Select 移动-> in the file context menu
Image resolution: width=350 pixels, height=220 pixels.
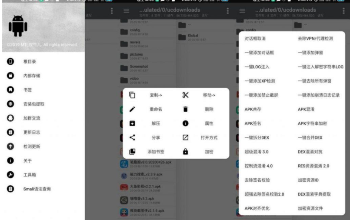coord(209,95)
